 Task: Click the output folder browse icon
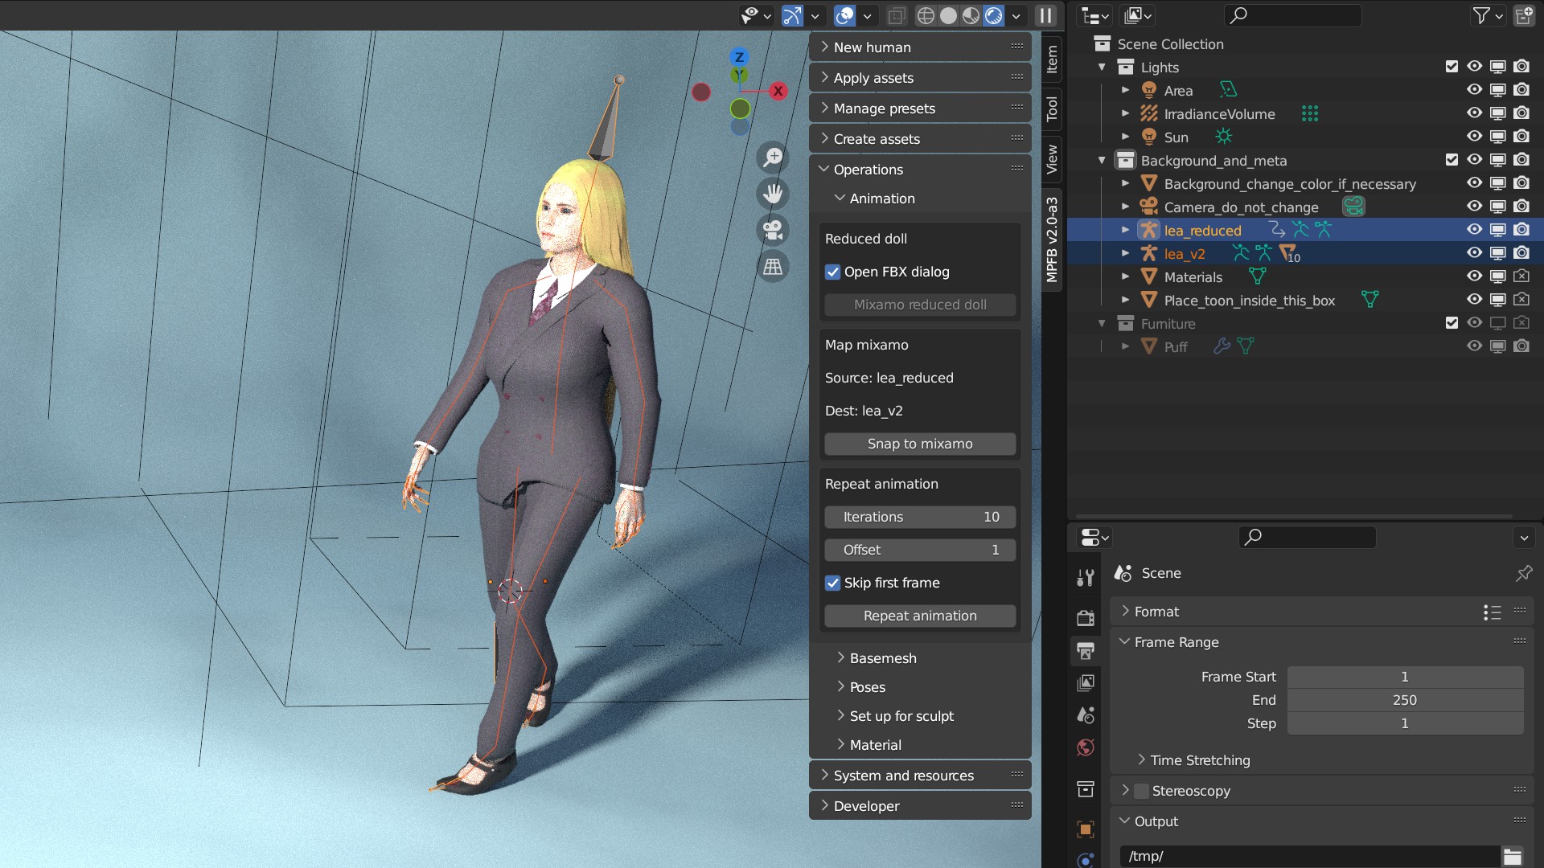[1513, 856]
